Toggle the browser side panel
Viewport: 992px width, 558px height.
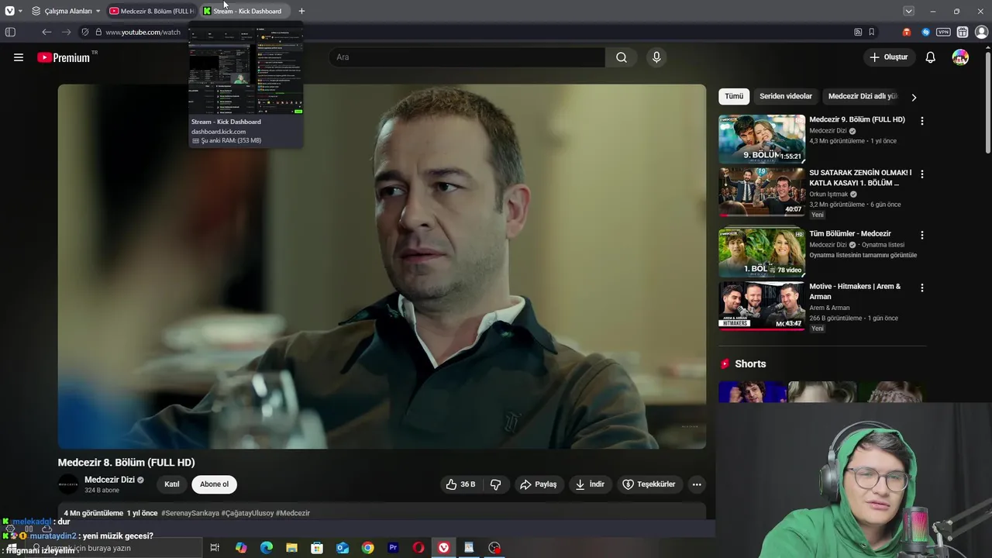click(10, 32)
